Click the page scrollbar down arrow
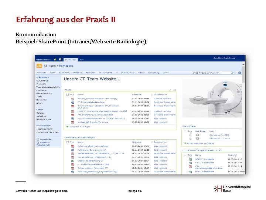 pos(243,171)
